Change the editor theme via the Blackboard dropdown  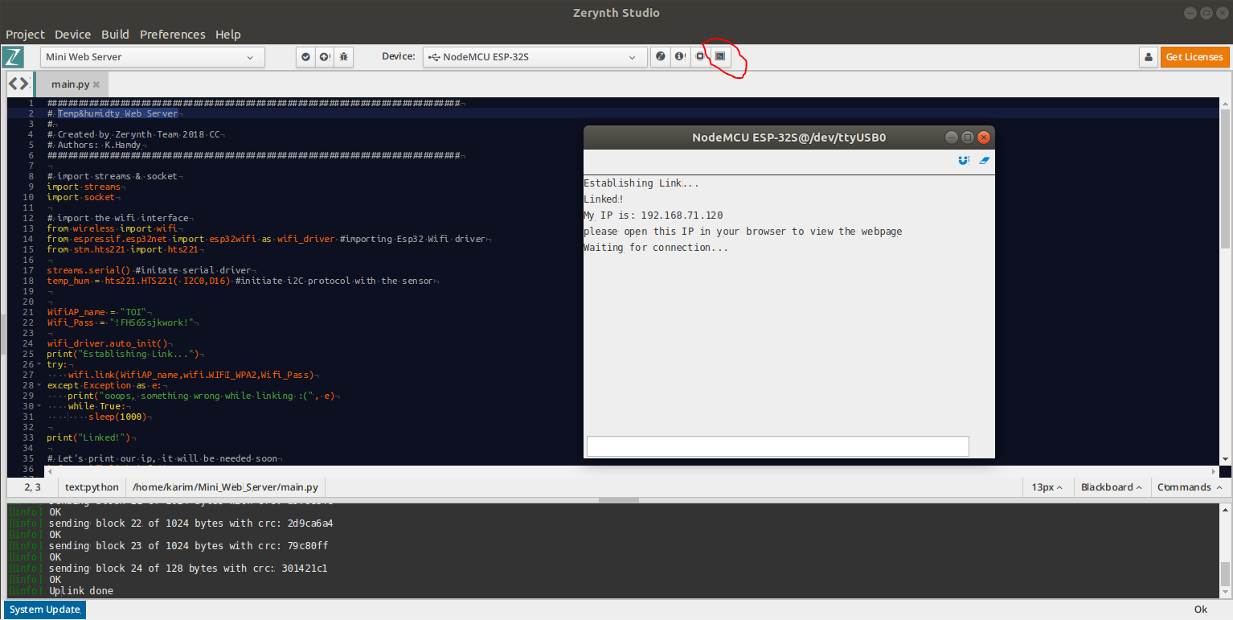coord(1112,487)
